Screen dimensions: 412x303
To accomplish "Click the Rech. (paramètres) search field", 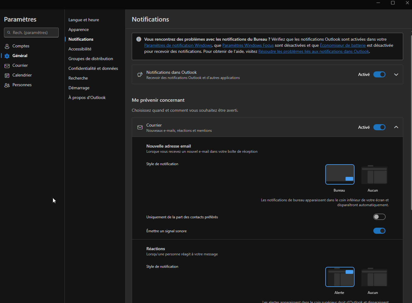I will click(31, 32).
